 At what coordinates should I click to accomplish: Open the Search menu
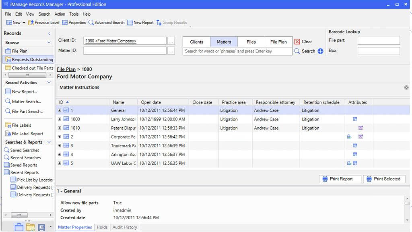pyautogui.click(x=44, y=14)
